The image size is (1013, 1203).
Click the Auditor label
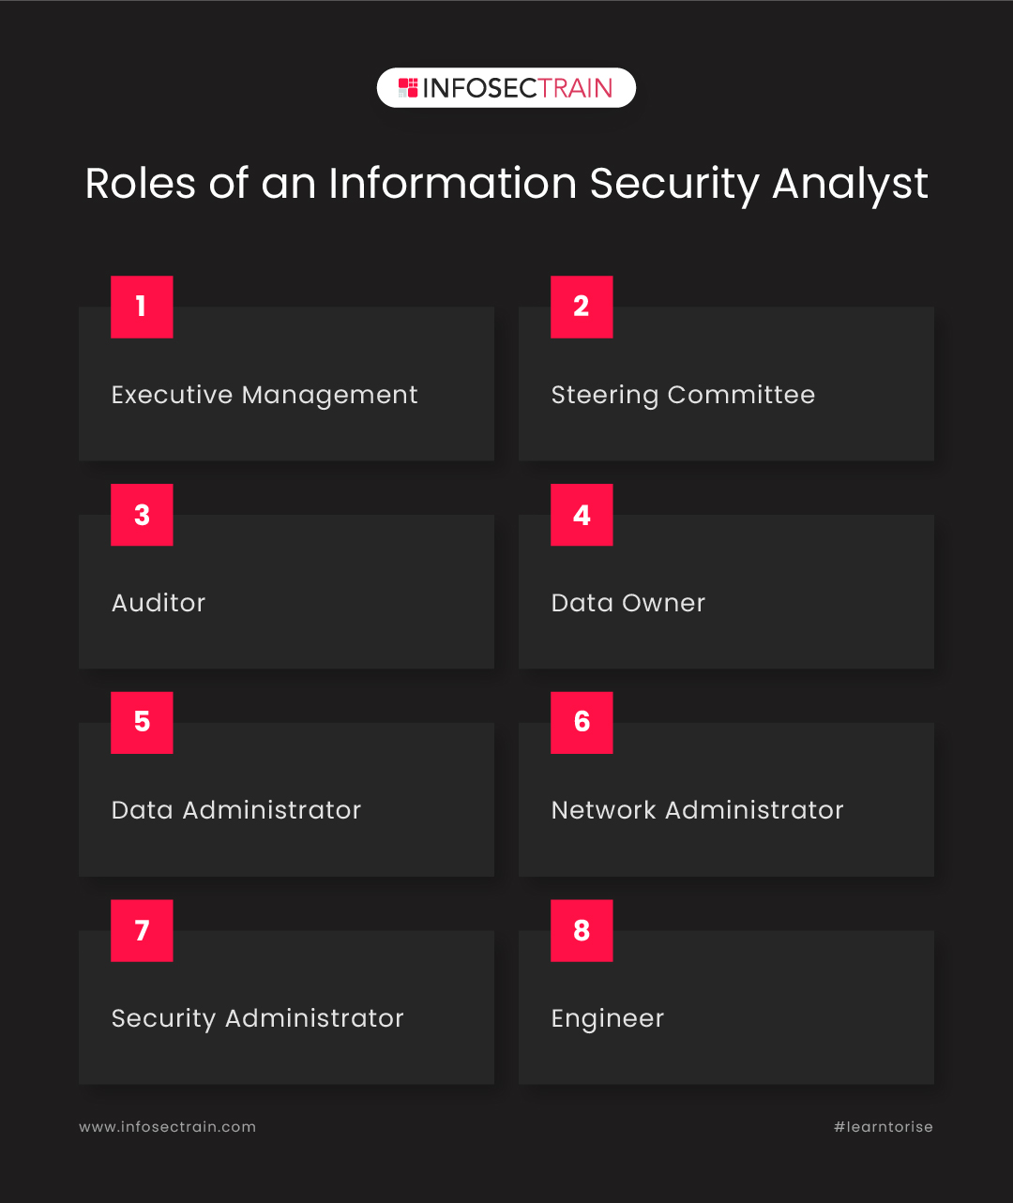click(159, 603)
